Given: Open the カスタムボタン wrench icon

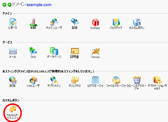Looking at the screenshot, I should pyautogui.click(x=137, y=22).
